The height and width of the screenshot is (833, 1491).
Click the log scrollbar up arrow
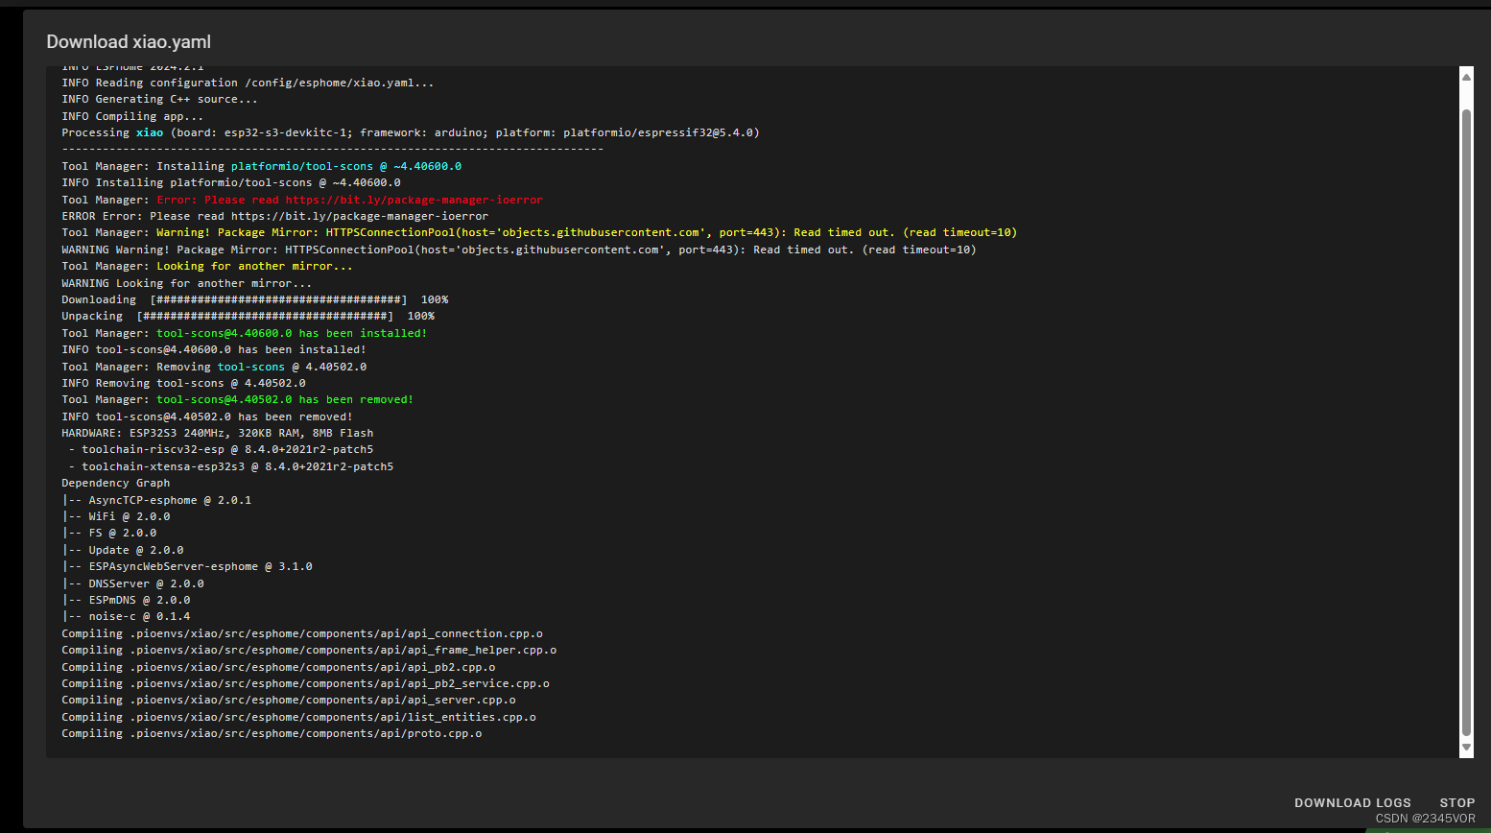pos(1466,76)
